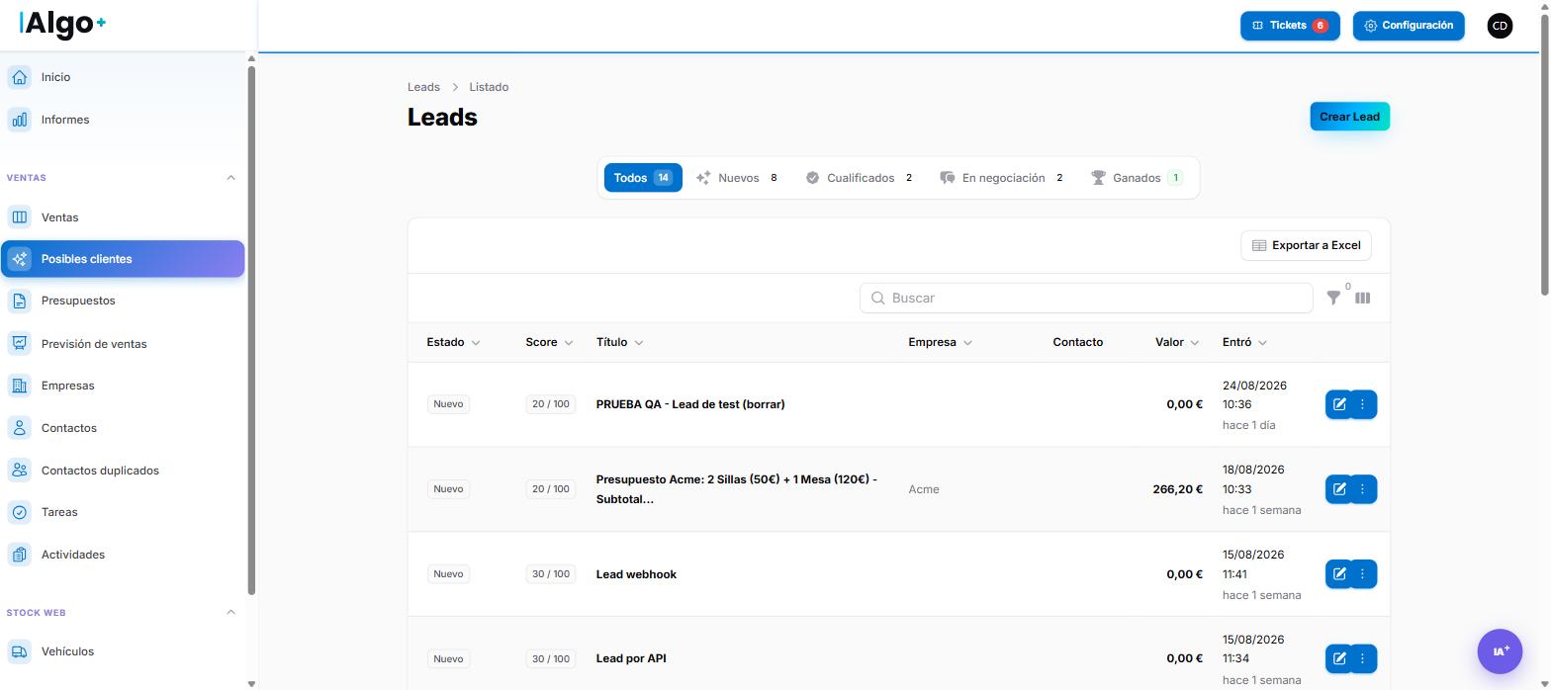Click the Contacto column header
This screenshot has height=690, width=1551.
point(1077,342)
